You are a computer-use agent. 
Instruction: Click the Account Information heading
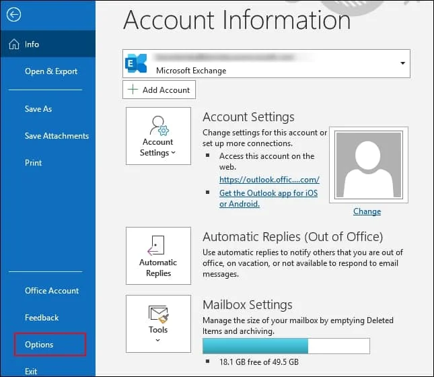pyautogui.click(x=237, y=20)
